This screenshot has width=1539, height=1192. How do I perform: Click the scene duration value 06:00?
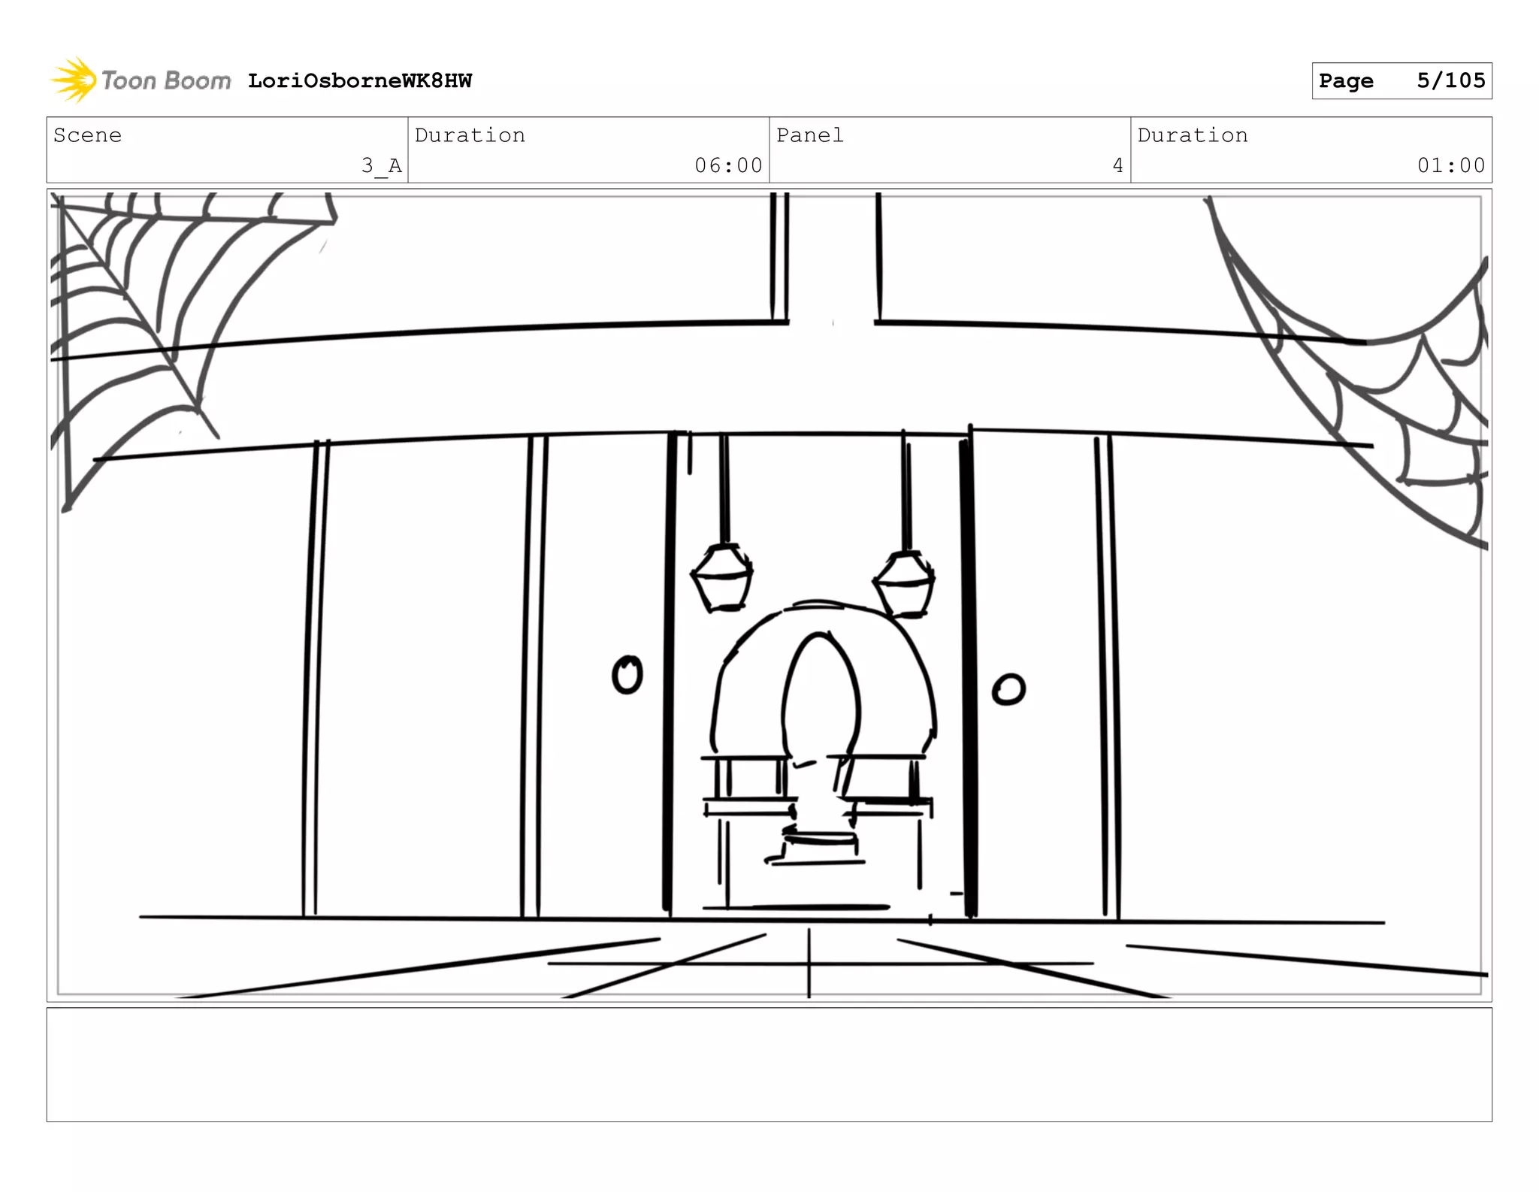tap(727, 165)
